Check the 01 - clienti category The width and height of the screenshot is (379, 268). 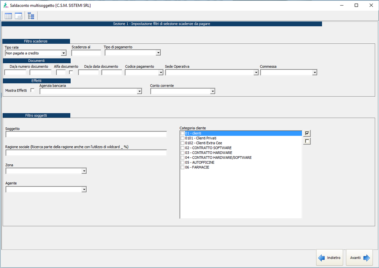click(x=182, y=133)
